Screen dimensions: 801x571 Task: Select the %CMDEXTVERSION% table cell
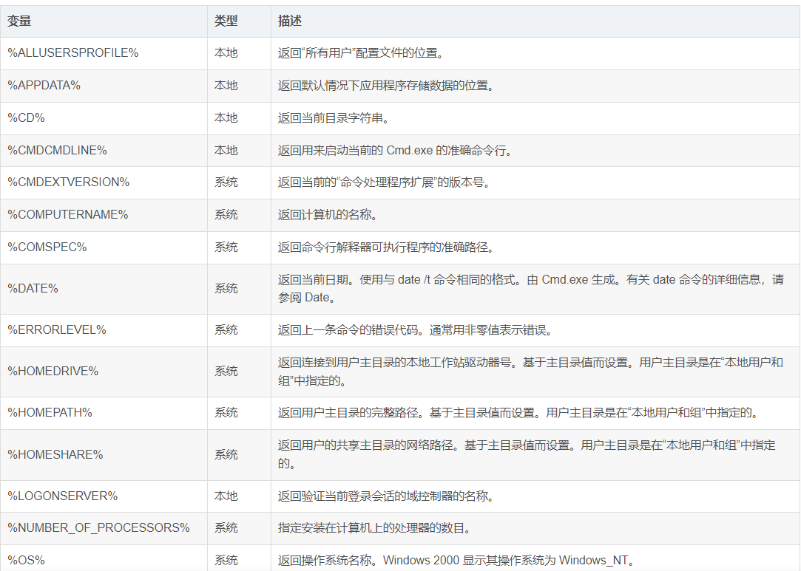69,182
